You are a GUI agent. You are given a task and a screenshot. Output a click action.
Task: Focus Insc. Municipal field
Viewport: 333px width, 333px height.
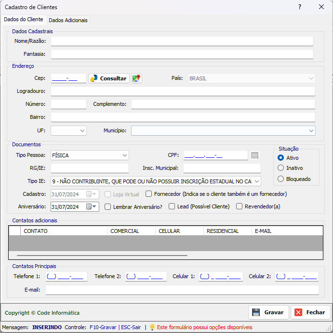coord(222,168)
